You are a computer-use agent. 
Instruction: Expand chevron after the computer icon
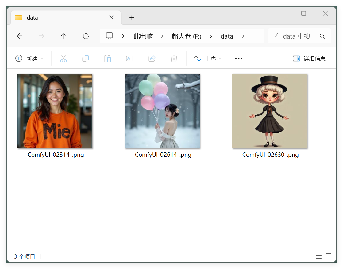click(x=123, y=36)
